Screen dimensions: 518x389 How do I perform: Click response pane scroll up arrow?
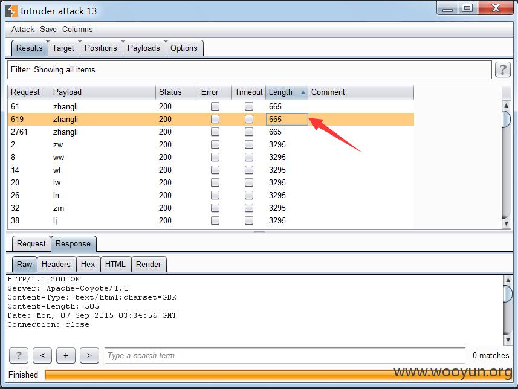point(508,280)
